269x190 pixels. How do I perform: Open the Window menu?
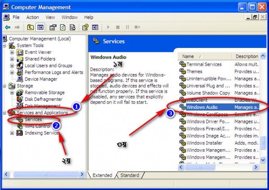click(x=69, y=17)
